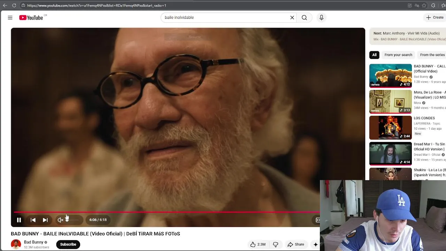Reload the browser page
This screenshot has width=446, height=251.
(14, 5)
